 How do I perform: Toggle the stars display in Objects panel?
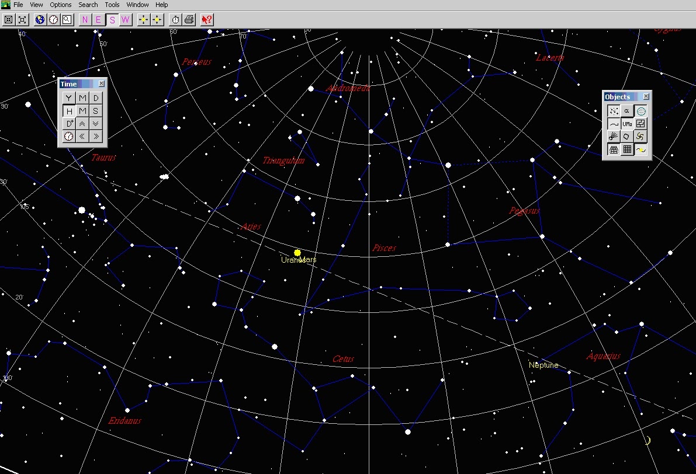click(x=614, y=111)
